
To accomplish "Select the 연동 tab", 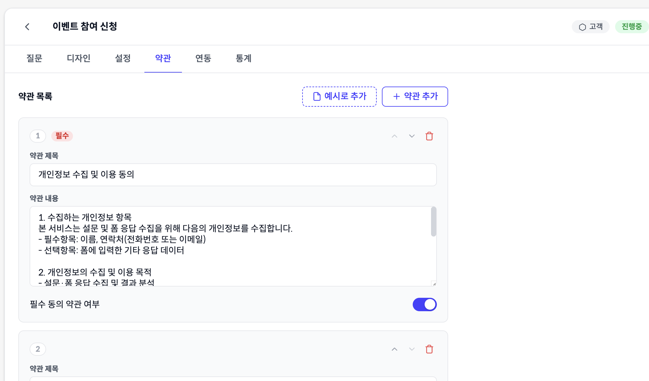I will [x=203, y=58].
